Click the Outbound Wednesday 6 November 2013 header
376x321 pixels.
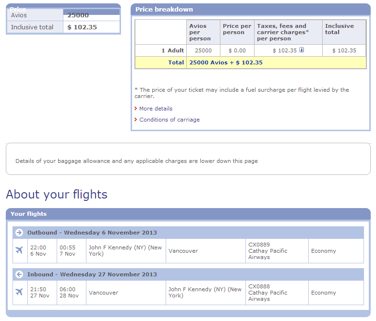pos(188,233)
